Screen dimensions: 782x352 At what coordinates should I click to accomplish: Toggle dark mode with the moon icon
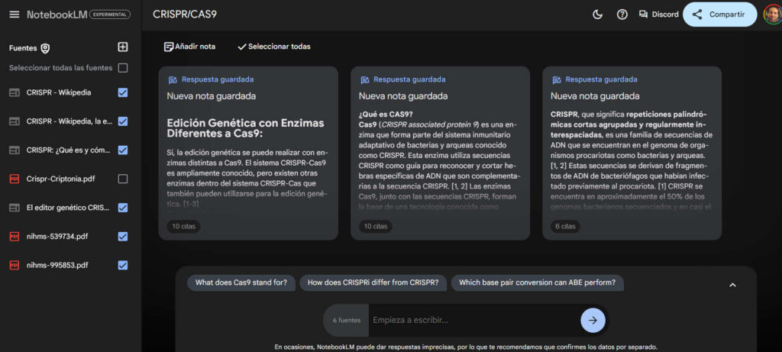click(x=597, y=15)
